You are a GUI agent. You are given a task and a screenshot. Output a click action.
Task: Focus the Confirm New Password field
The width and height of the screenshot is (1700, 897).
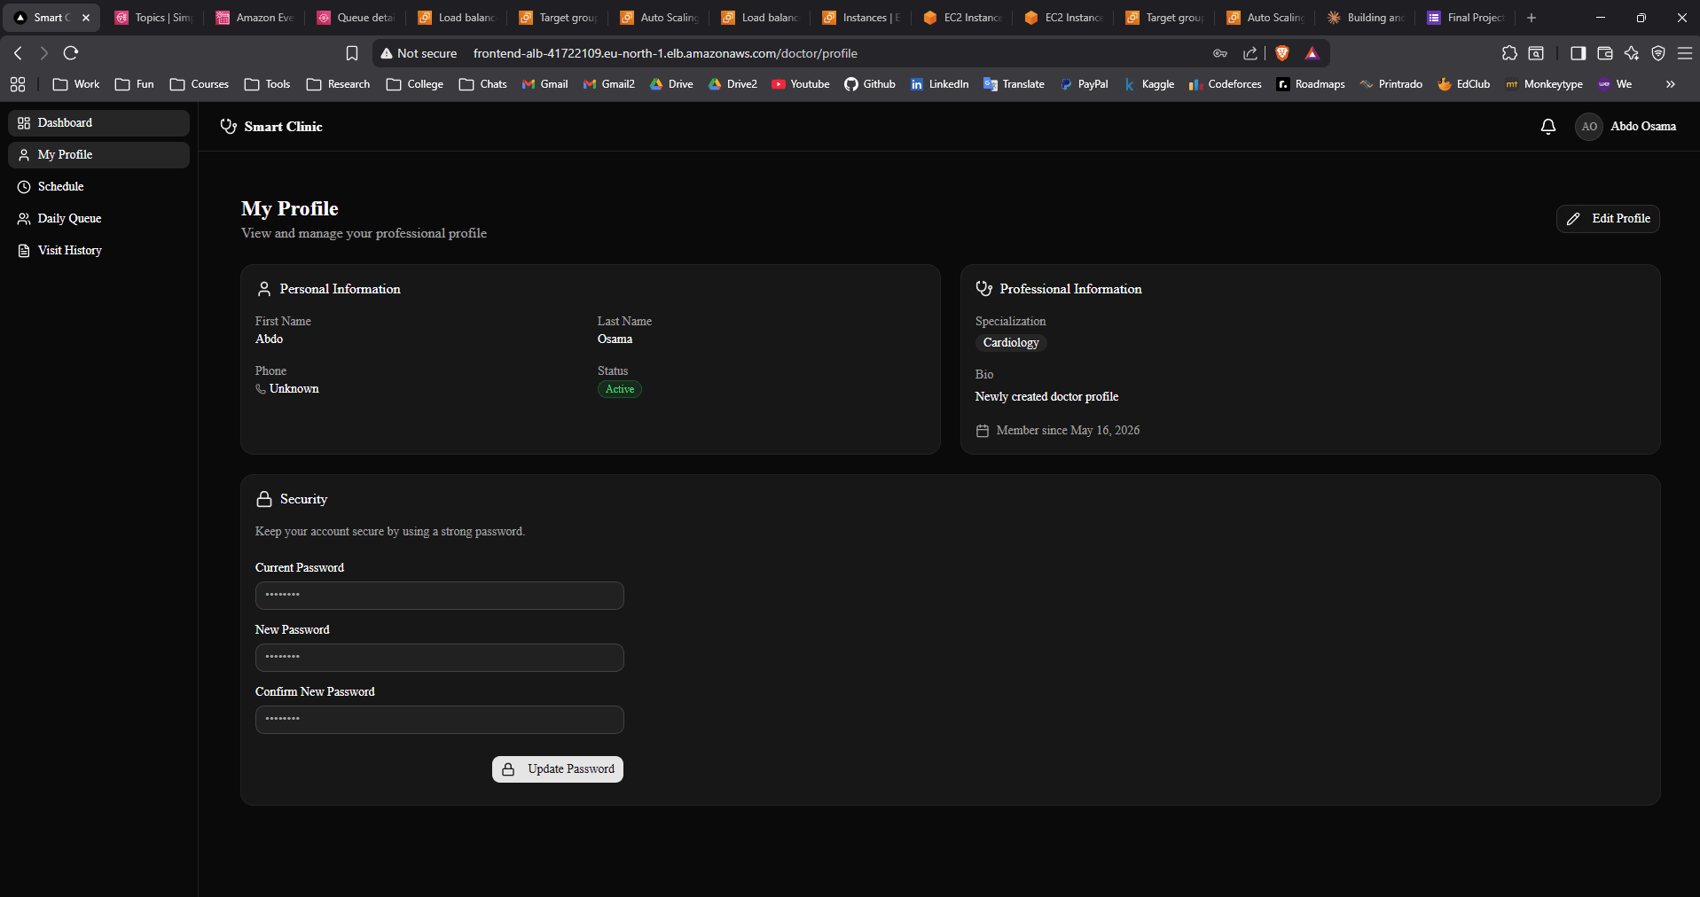(440, 720)
